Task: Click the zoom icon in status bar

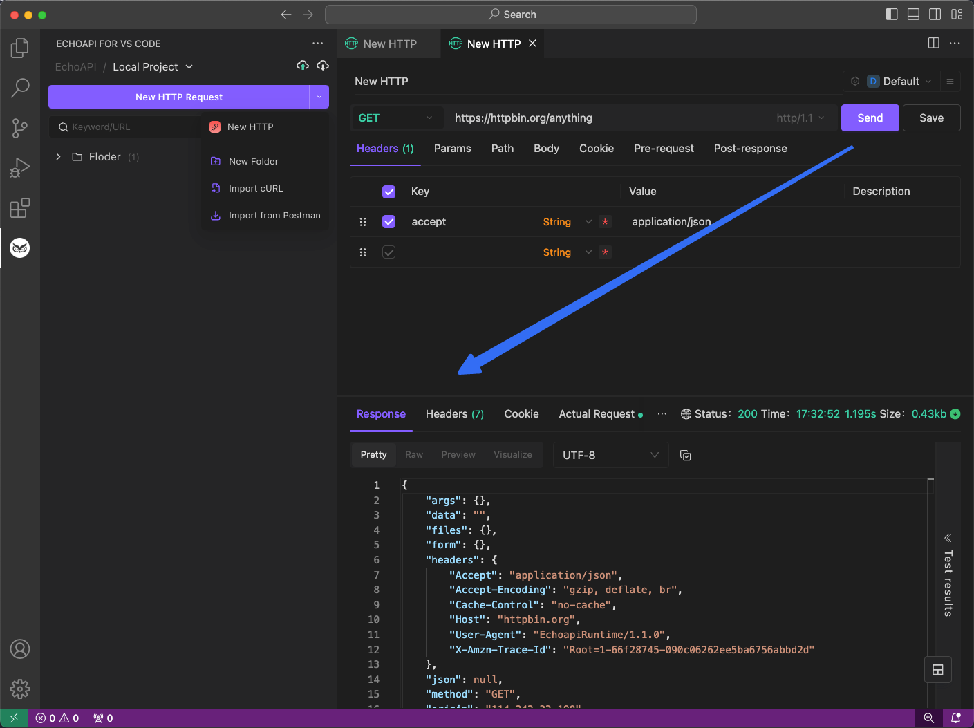Action: [929, 718]
